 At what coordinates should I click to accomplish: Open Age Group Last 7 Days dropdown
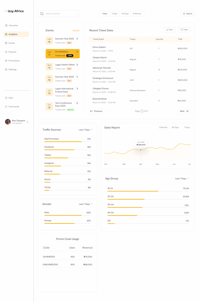(x=182, y=178)
